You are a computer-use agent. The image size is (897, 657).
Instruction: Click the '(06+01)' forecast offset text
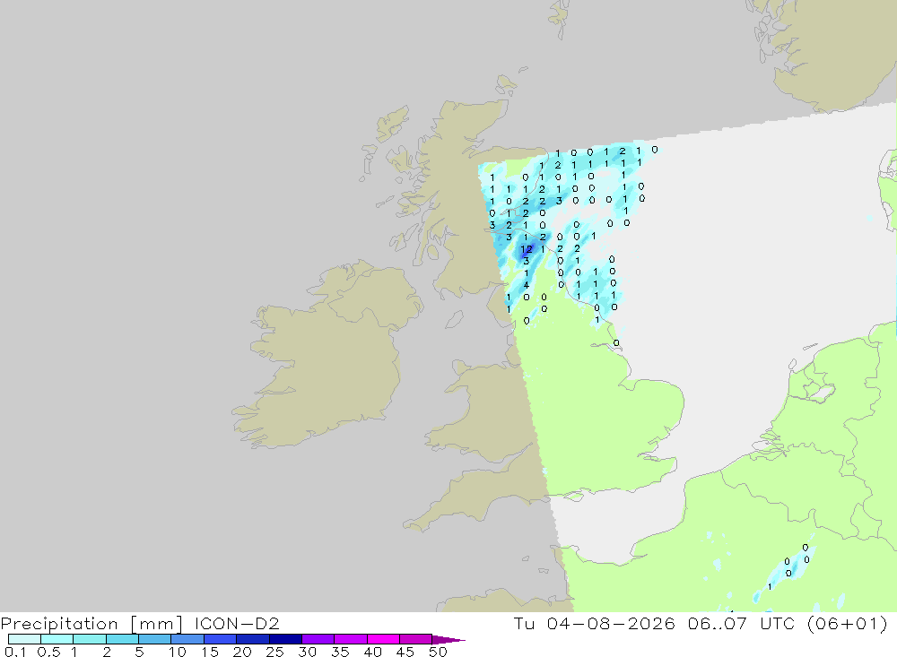(848, 623)
